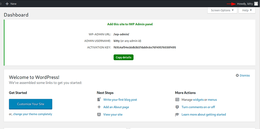Open change your theme completely link
The image size is (260, 129).
pyautogui.click(x=32, y=114)
